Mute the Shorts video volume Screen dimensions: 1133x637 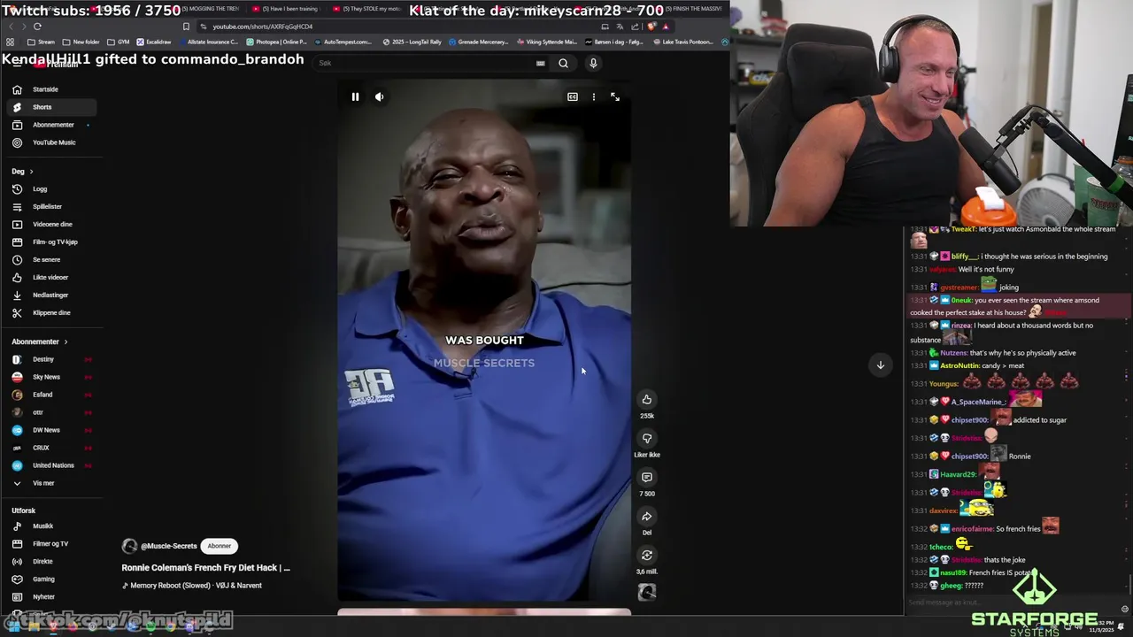coord(379,96)
